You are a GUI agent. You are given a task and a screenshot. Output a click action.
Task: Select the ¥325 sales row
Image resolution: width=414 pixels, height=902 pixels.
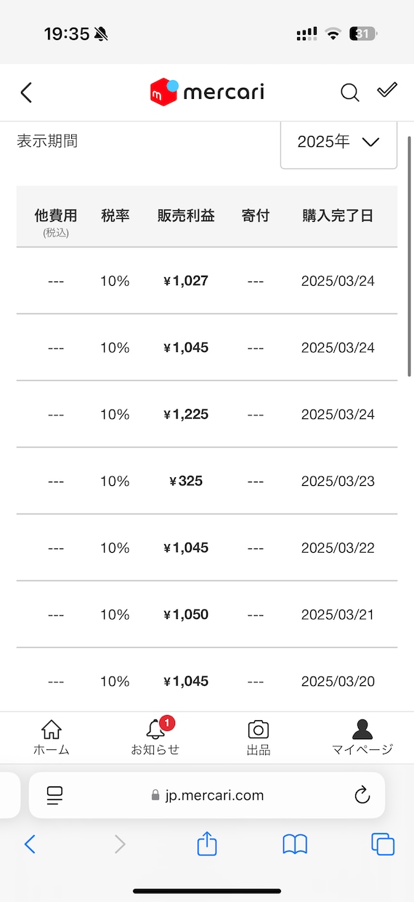(x=207, y=481)
